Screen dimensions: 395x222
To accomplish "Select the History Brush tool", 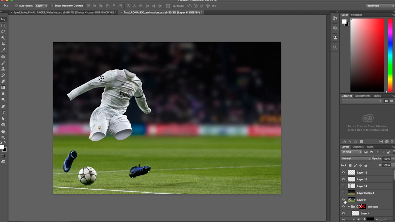I will pyautogui.click(x=3, y=76).
